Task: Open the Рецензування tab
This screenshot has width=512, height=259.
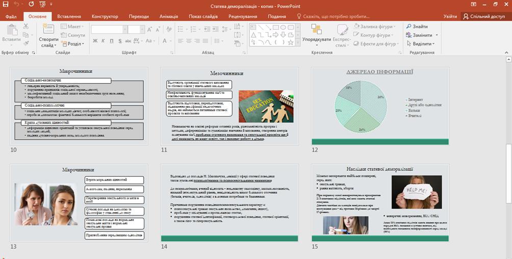Action: click(x=243, y=16)
